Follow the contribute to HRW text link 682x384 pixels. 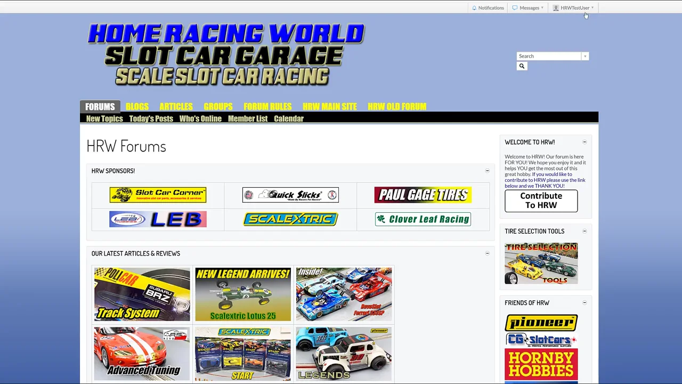coord(545,180)
